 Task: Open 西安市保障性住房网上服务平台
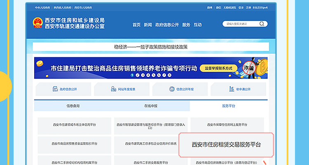[227, 125]
